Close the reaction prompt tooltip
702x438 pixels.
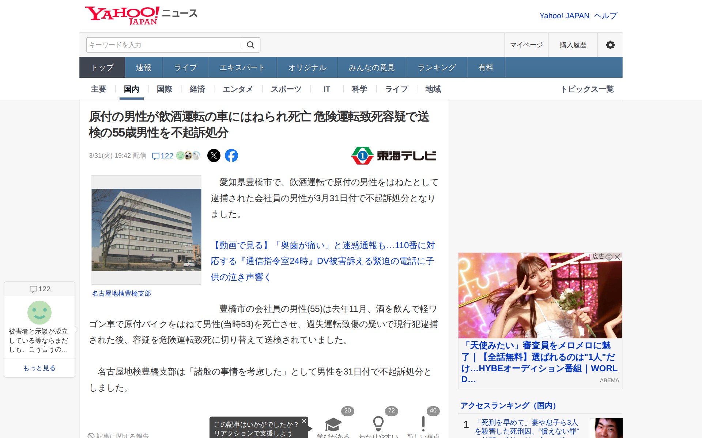[x=303, y=421]
